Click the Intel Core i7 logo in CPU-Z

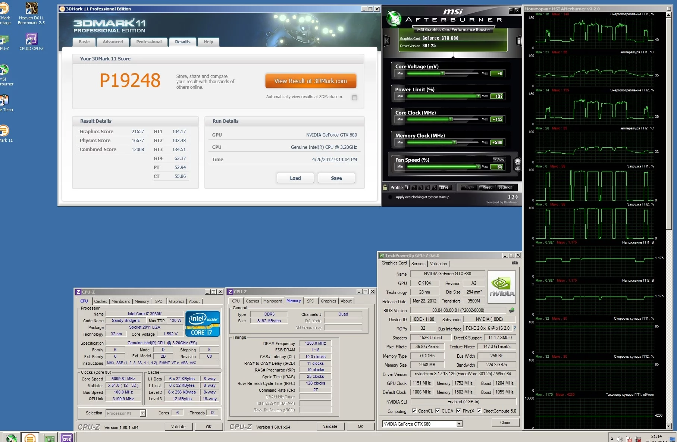tap(203, 323)
